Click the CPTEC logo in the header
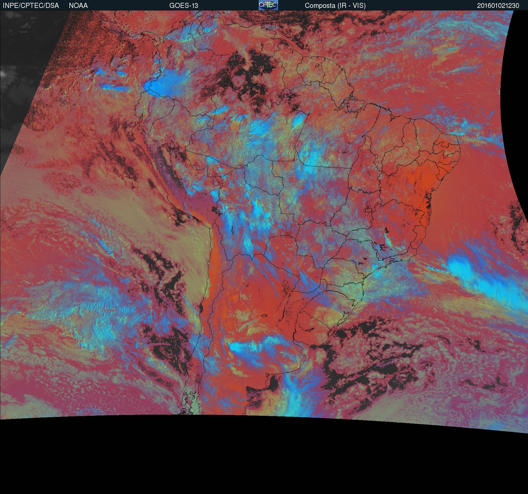Screen dimensions: 528x494 point(268,5)
